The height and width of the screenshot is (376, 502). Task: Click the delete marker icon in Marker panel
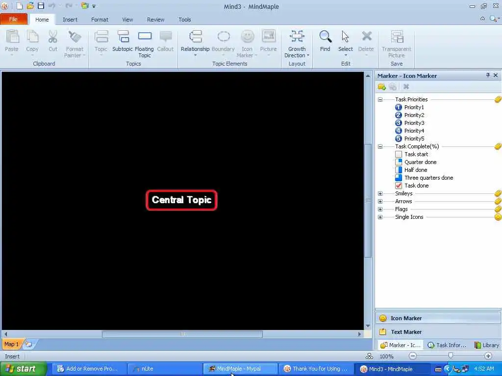(406, 87)
